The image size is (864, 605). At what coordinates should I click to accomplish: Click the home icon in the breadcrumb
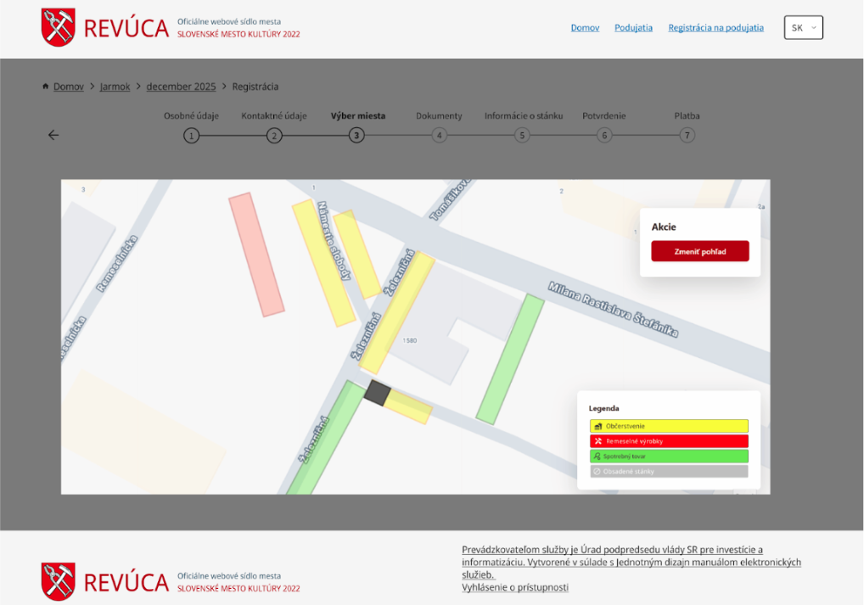point(44,86)
